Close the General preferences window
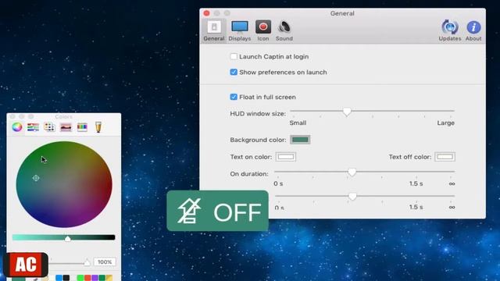The image size is (500, 281). (x=206, y=13)
